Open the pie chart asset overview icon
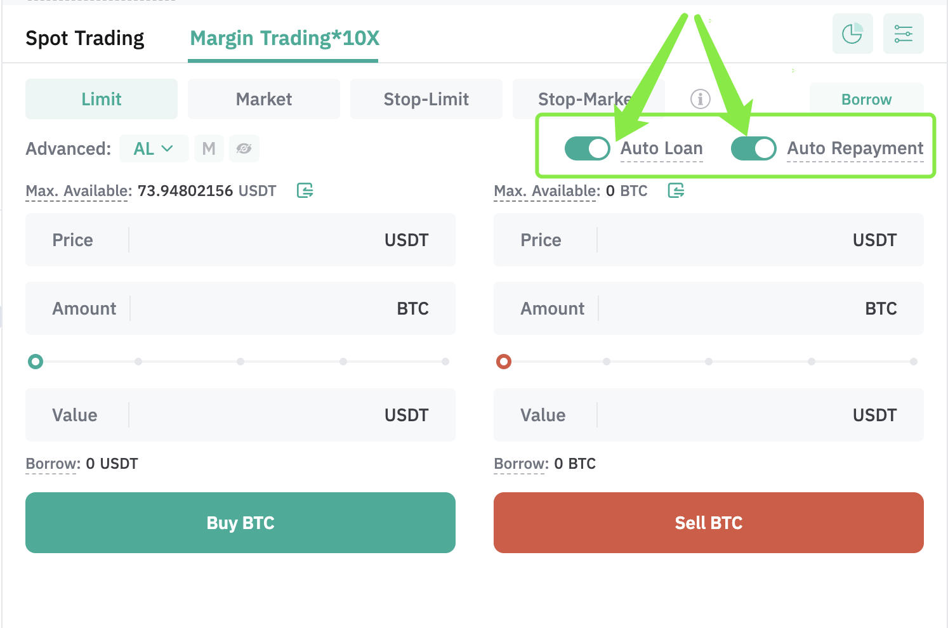The height and width of the screenshot is (628, 948). (852, 34)
